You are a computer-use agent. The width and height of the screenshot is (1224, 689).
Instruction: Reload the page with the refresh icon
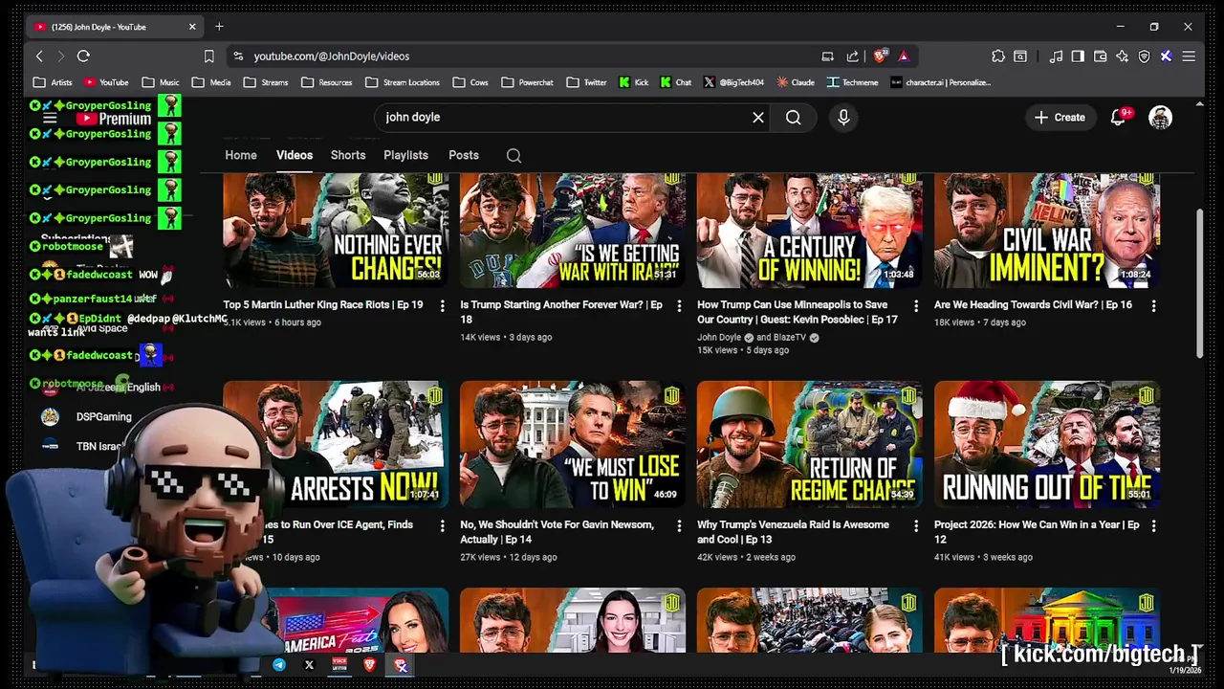coord(83,56)
